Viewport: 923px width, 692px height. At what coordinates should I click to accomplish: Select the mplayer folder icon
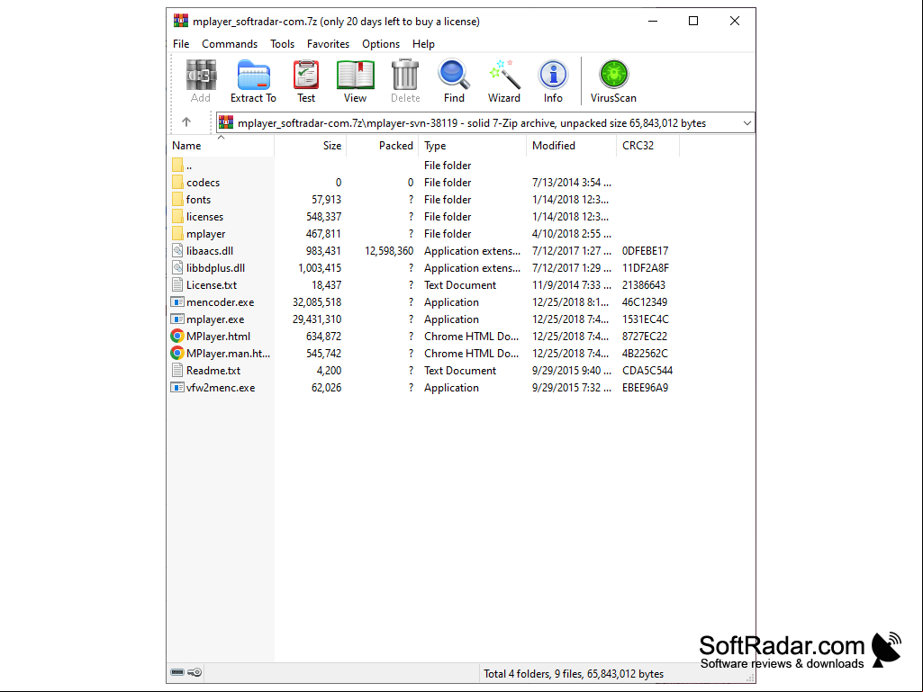click(x=177, y=233)
